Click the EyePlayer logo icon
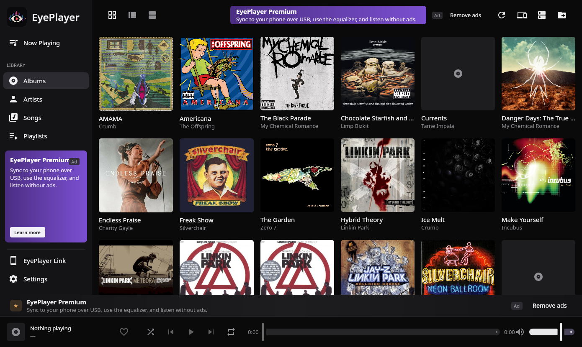The height and width of the screenshot is (347, 582). click(17, 17)
